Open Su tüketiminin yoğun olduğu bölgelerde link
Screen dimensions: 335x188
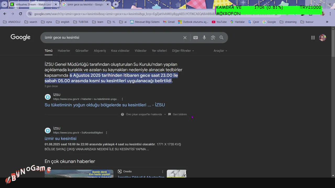coord(105,105)
